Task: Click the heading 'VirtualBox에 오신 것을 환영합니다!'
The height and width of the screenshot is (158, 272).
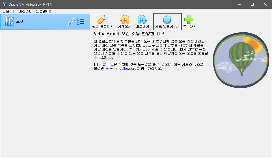Action: pos(129,33)
